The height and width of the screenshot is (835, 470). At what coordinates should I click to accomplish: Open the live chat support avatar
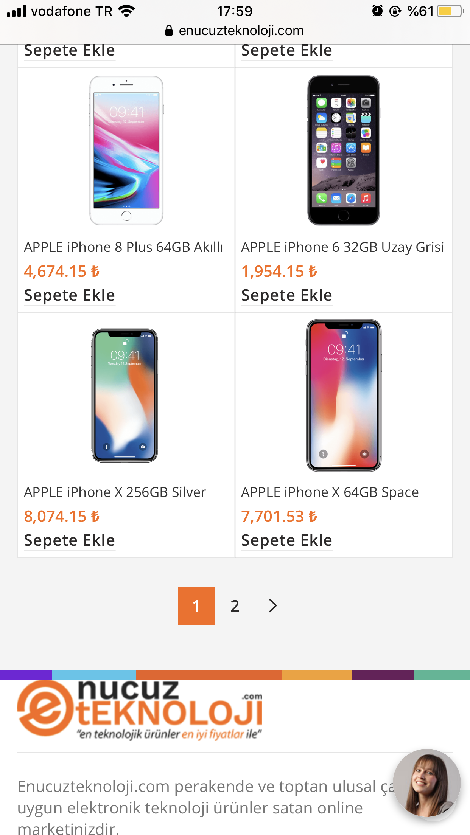[426, 782]
